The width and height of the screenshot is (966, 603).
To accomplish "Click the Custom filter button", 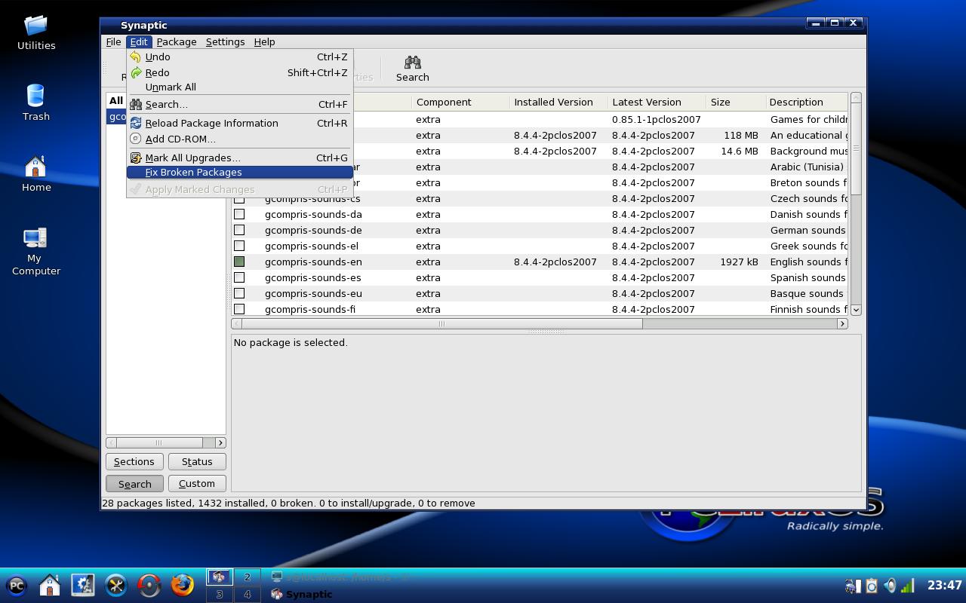I will [197, 483].
